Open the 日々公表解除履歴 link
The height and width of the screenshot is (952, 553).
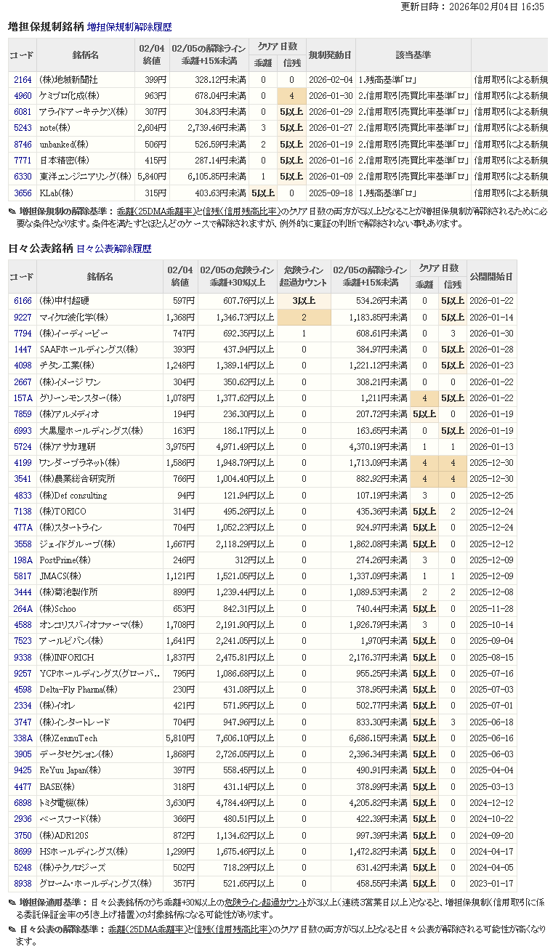pos(114,249)
